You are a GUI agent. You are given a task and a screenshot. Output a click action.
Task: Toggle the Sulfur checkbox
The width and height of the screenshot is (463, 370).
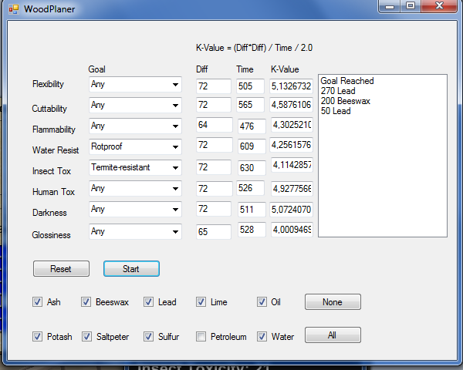149,337
